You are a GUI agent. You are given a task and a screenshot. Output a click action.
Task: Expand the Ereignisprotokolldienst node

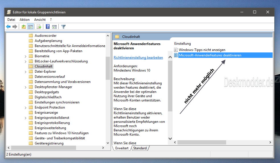26,118
